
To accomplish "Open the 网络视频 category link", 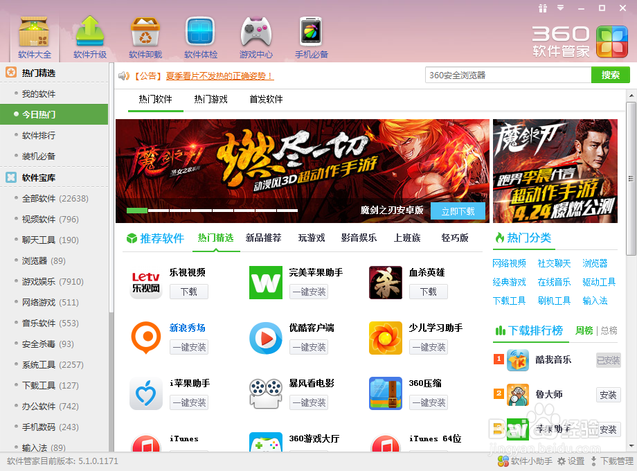I will click(x=509, y=263).
